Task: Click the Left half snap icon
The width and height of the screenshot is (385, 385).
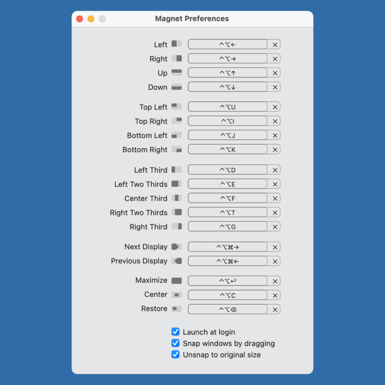Action: click(176, 44)
